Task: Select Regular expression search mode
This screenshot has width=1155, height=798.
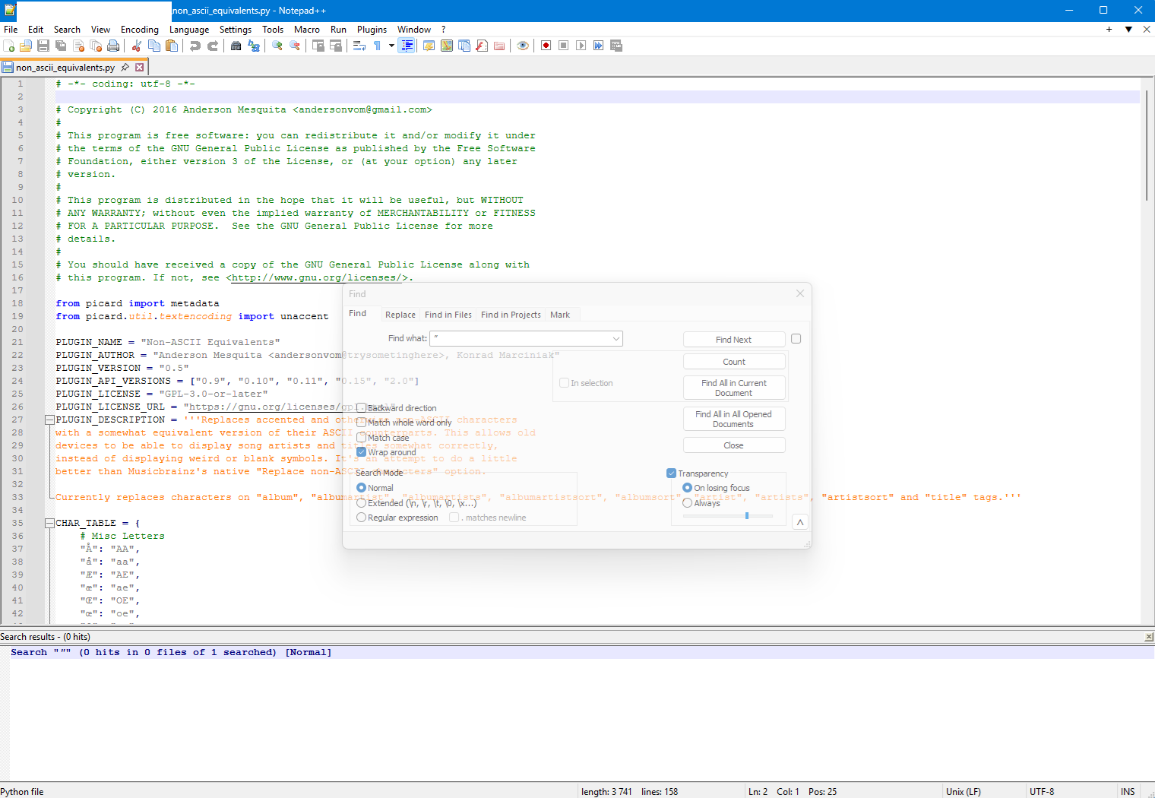Action: [x=362, y=518]
